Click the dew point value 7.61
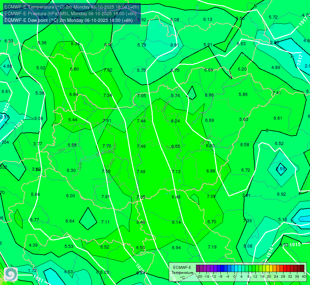The image size is (310, 285). click(x=107, y=121)
